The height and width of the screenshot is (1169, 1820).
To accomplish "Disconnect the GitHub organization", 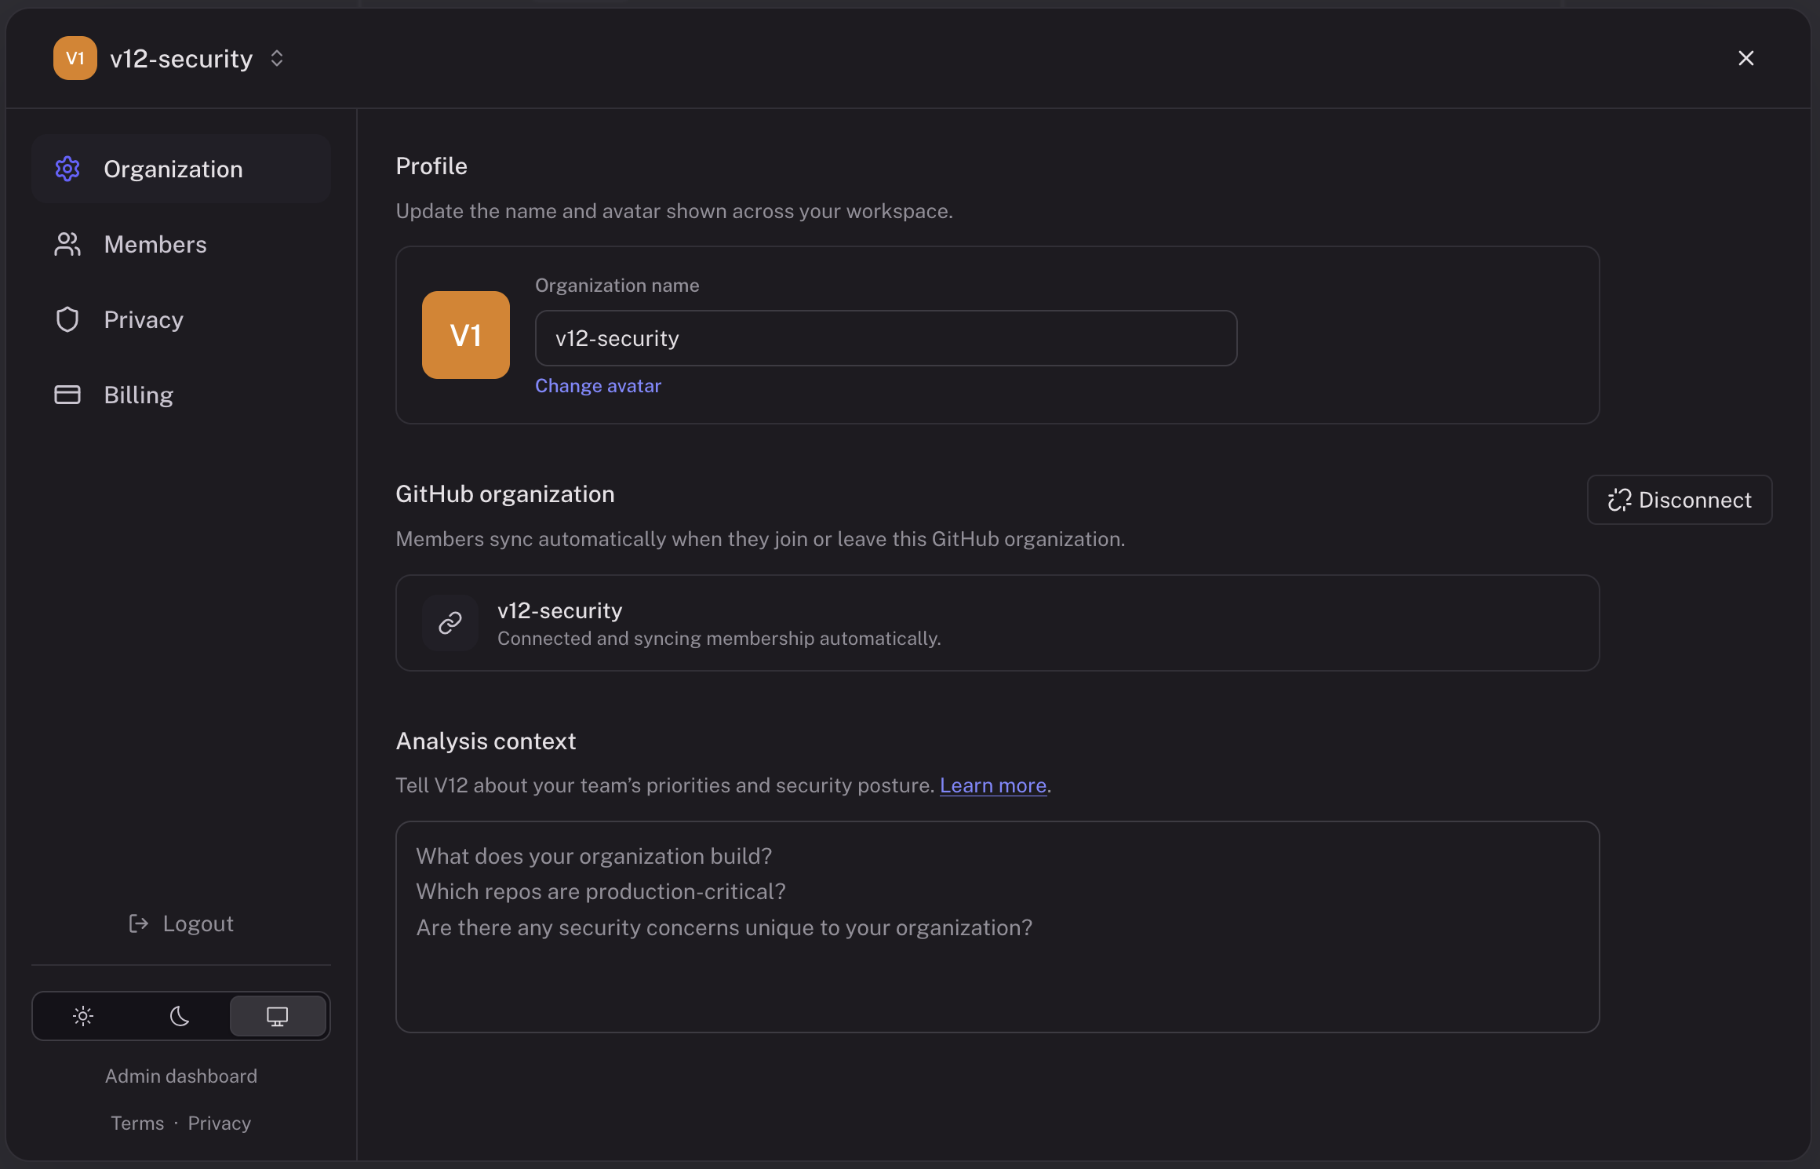I will coord(1680,500).
